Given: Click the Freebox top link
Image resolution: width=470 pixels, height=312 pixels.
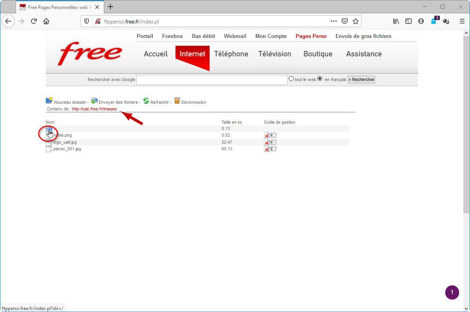Looking at the screenshot, I should (172, 36).
